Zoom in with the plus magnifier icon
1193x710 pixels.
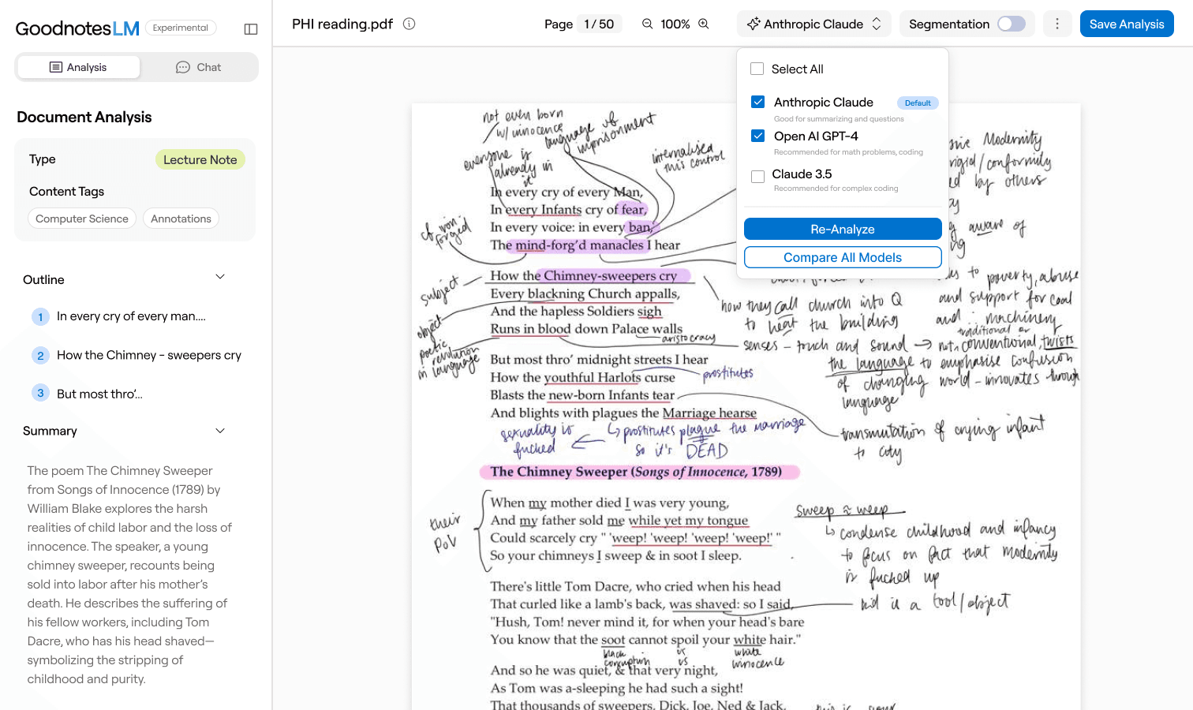pyautogui.click(x=704, y=24)
